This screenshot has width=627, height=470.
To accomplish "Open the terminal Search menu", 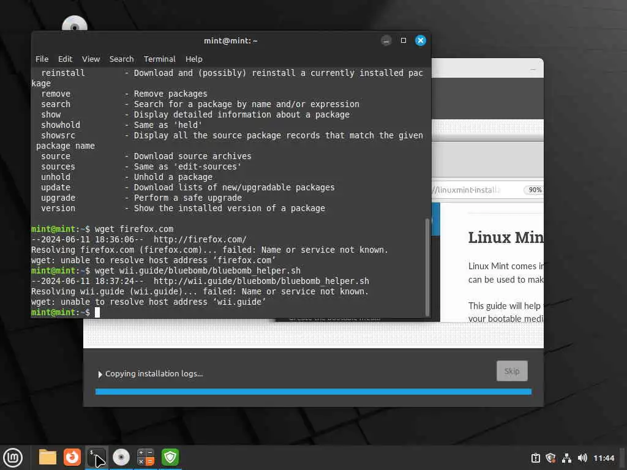I will 122,59.
